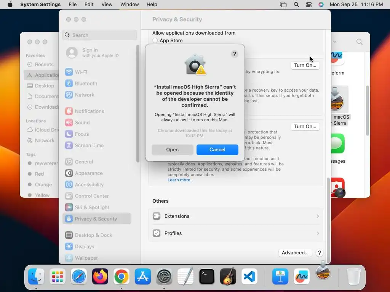Screen dimensions: 390x292
Task: Click the Settings sidebar scrollbar
Action: click(x=137, y=104)
